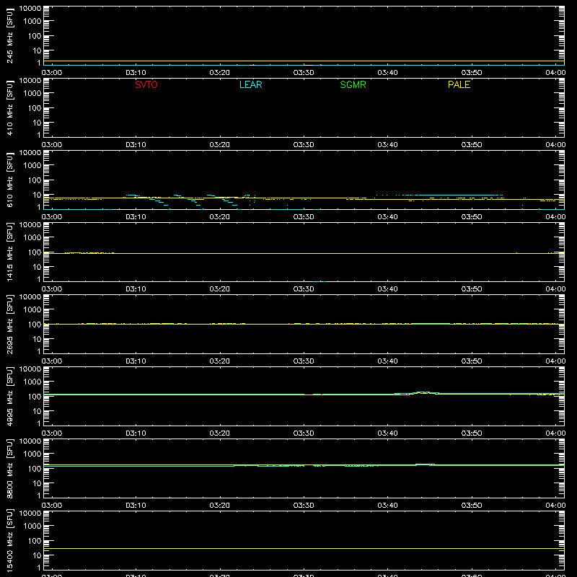Click the 03:00 tick below the 245 MHz plot
This screenshot has height=577, width=577.
pos(52,73)
